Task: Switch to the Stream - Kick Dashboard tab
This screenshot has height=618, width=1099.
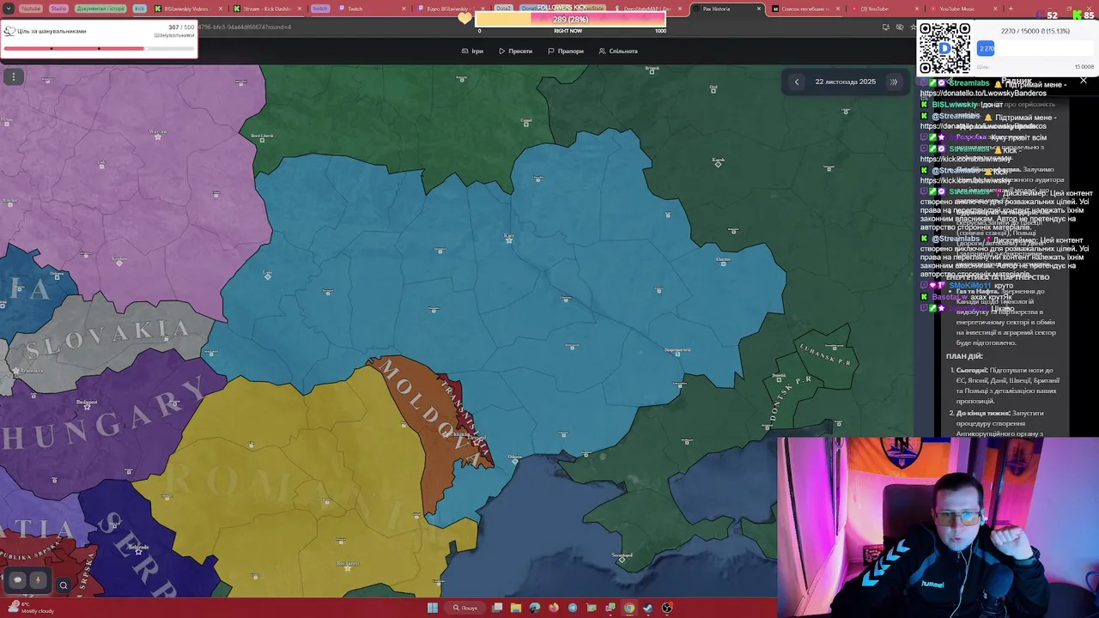Action: click(266, 9)
